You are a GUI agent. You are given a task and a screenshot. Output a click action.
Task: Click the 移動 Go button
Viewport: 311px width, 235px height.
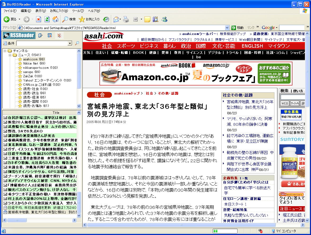coord(237,28)
